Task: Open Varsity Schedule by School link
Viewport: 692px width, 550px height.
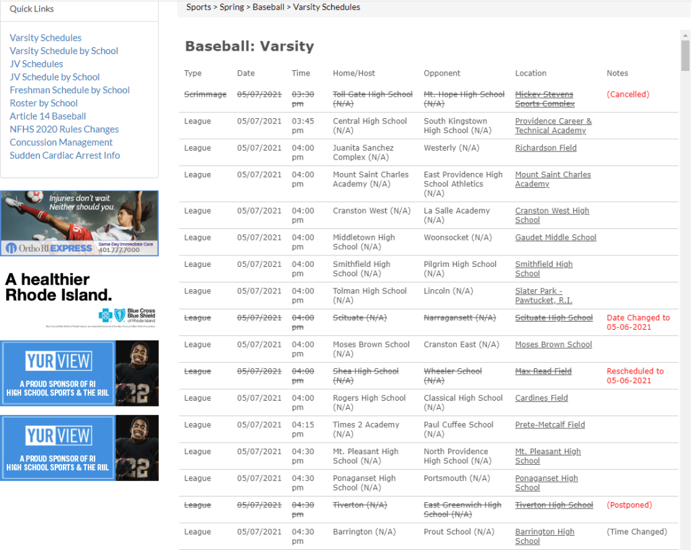Action: [64, 51]
